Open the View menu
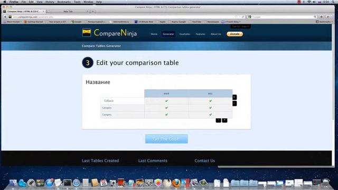 [40, 2]
